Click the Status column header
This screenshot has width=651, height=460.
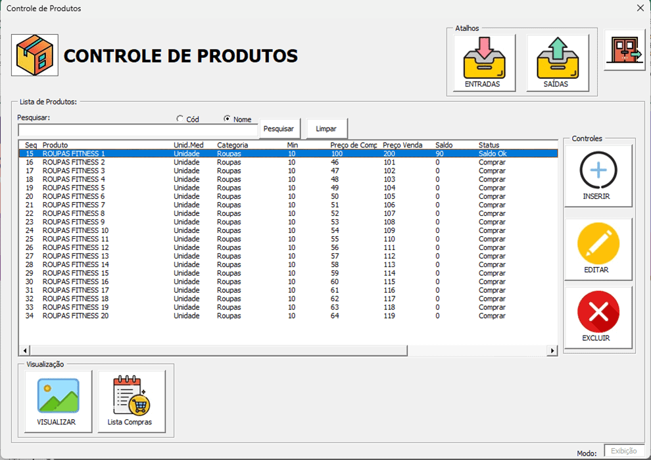tap(489, 145)
